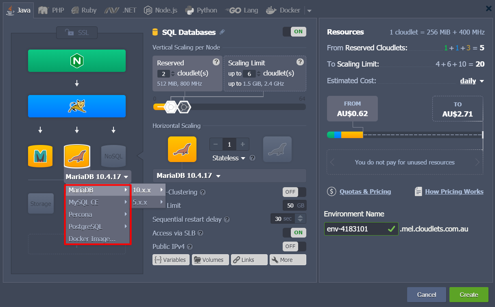The image size is (495, 307).
Task: Add the Storage node
Action: (x=41, y=203)
